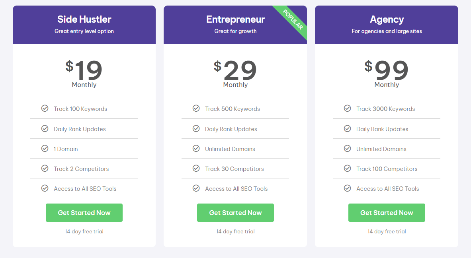Viewport: 471px width, 258px height.
Task: Click 14 day free trial under Side Hustler
Action: [84, 231]
